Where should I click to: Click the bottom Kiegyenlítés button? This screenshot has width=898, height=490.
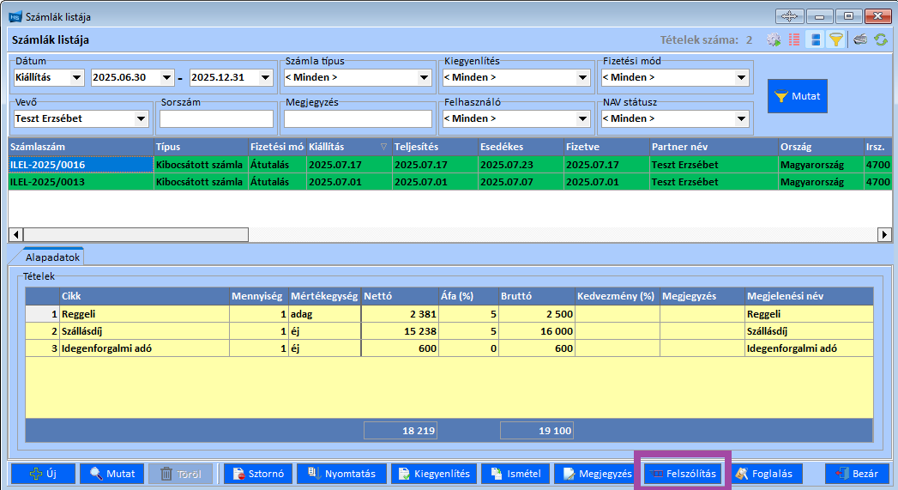434,474
